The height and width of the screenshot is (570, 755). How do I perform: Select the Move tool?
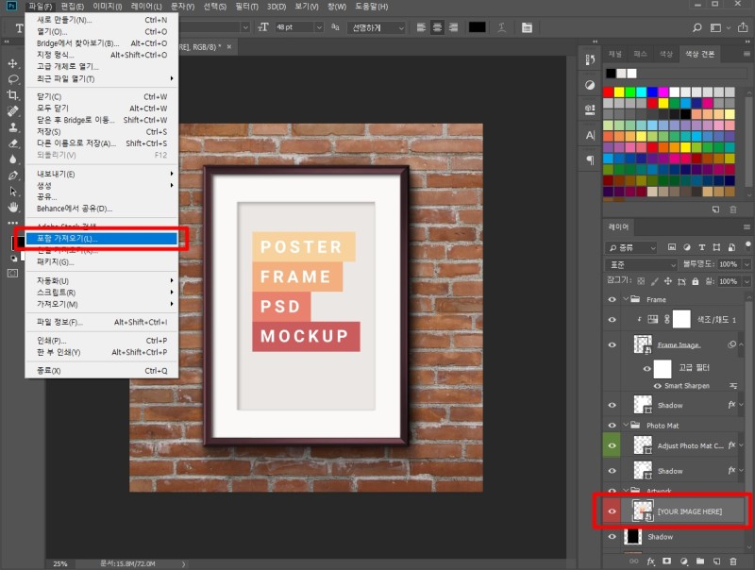[13, 63]
